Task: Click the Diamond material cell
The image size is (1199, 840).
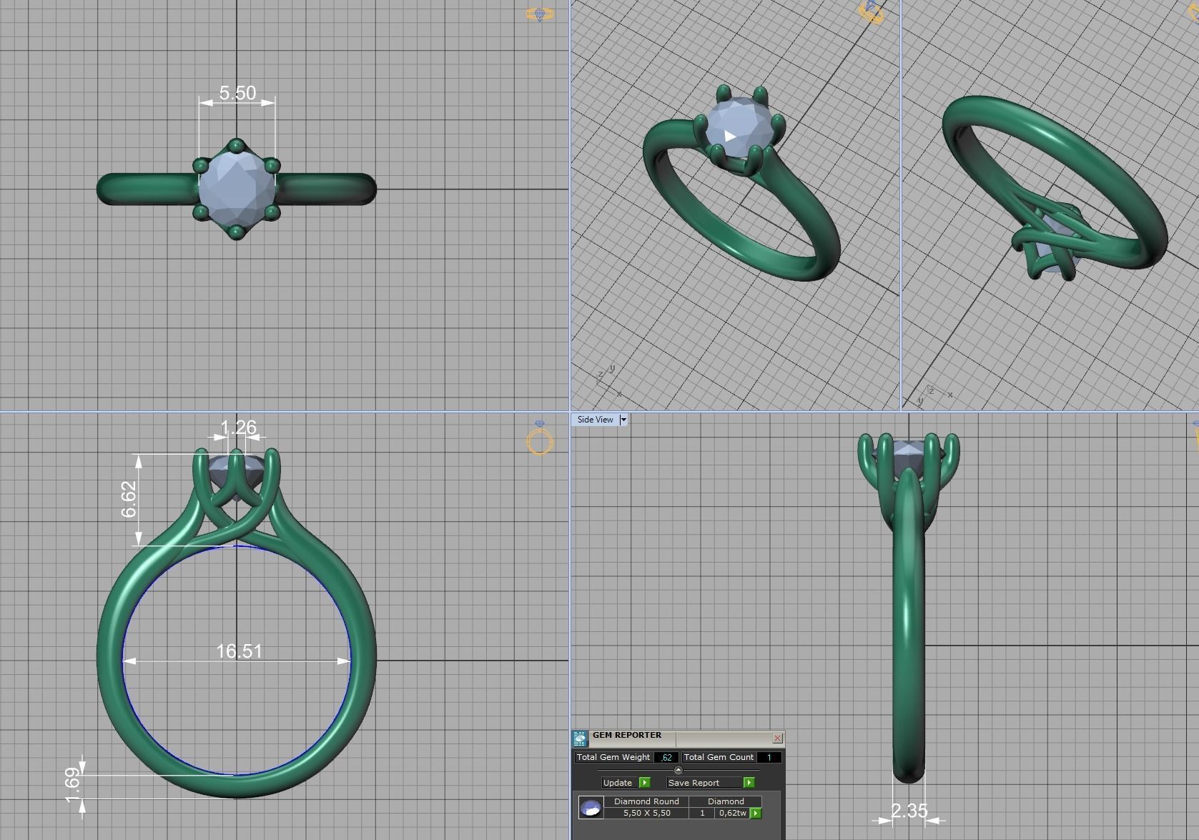Action: (x=726, y=801)
